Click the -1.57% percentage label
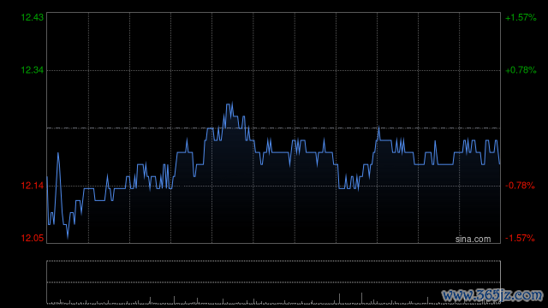 tap(520, 238)
